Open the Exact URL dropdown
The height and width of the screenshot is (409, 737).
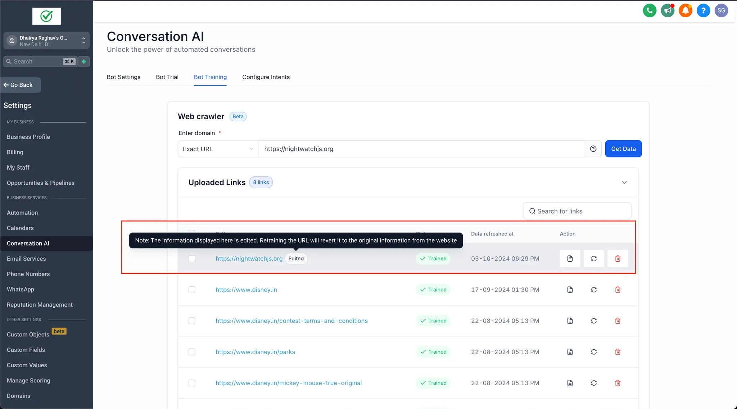pos(218,149)
